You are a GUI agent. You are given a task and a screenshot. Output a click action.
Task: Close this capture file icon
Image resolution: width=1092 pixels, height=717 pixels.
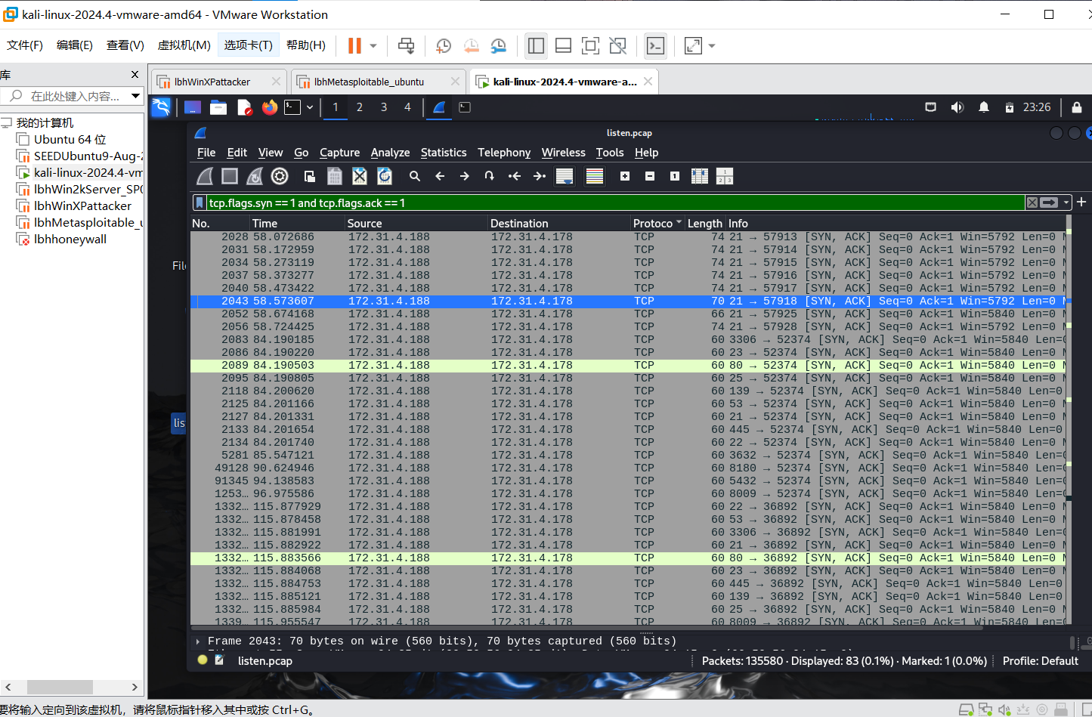pos(360,176)
